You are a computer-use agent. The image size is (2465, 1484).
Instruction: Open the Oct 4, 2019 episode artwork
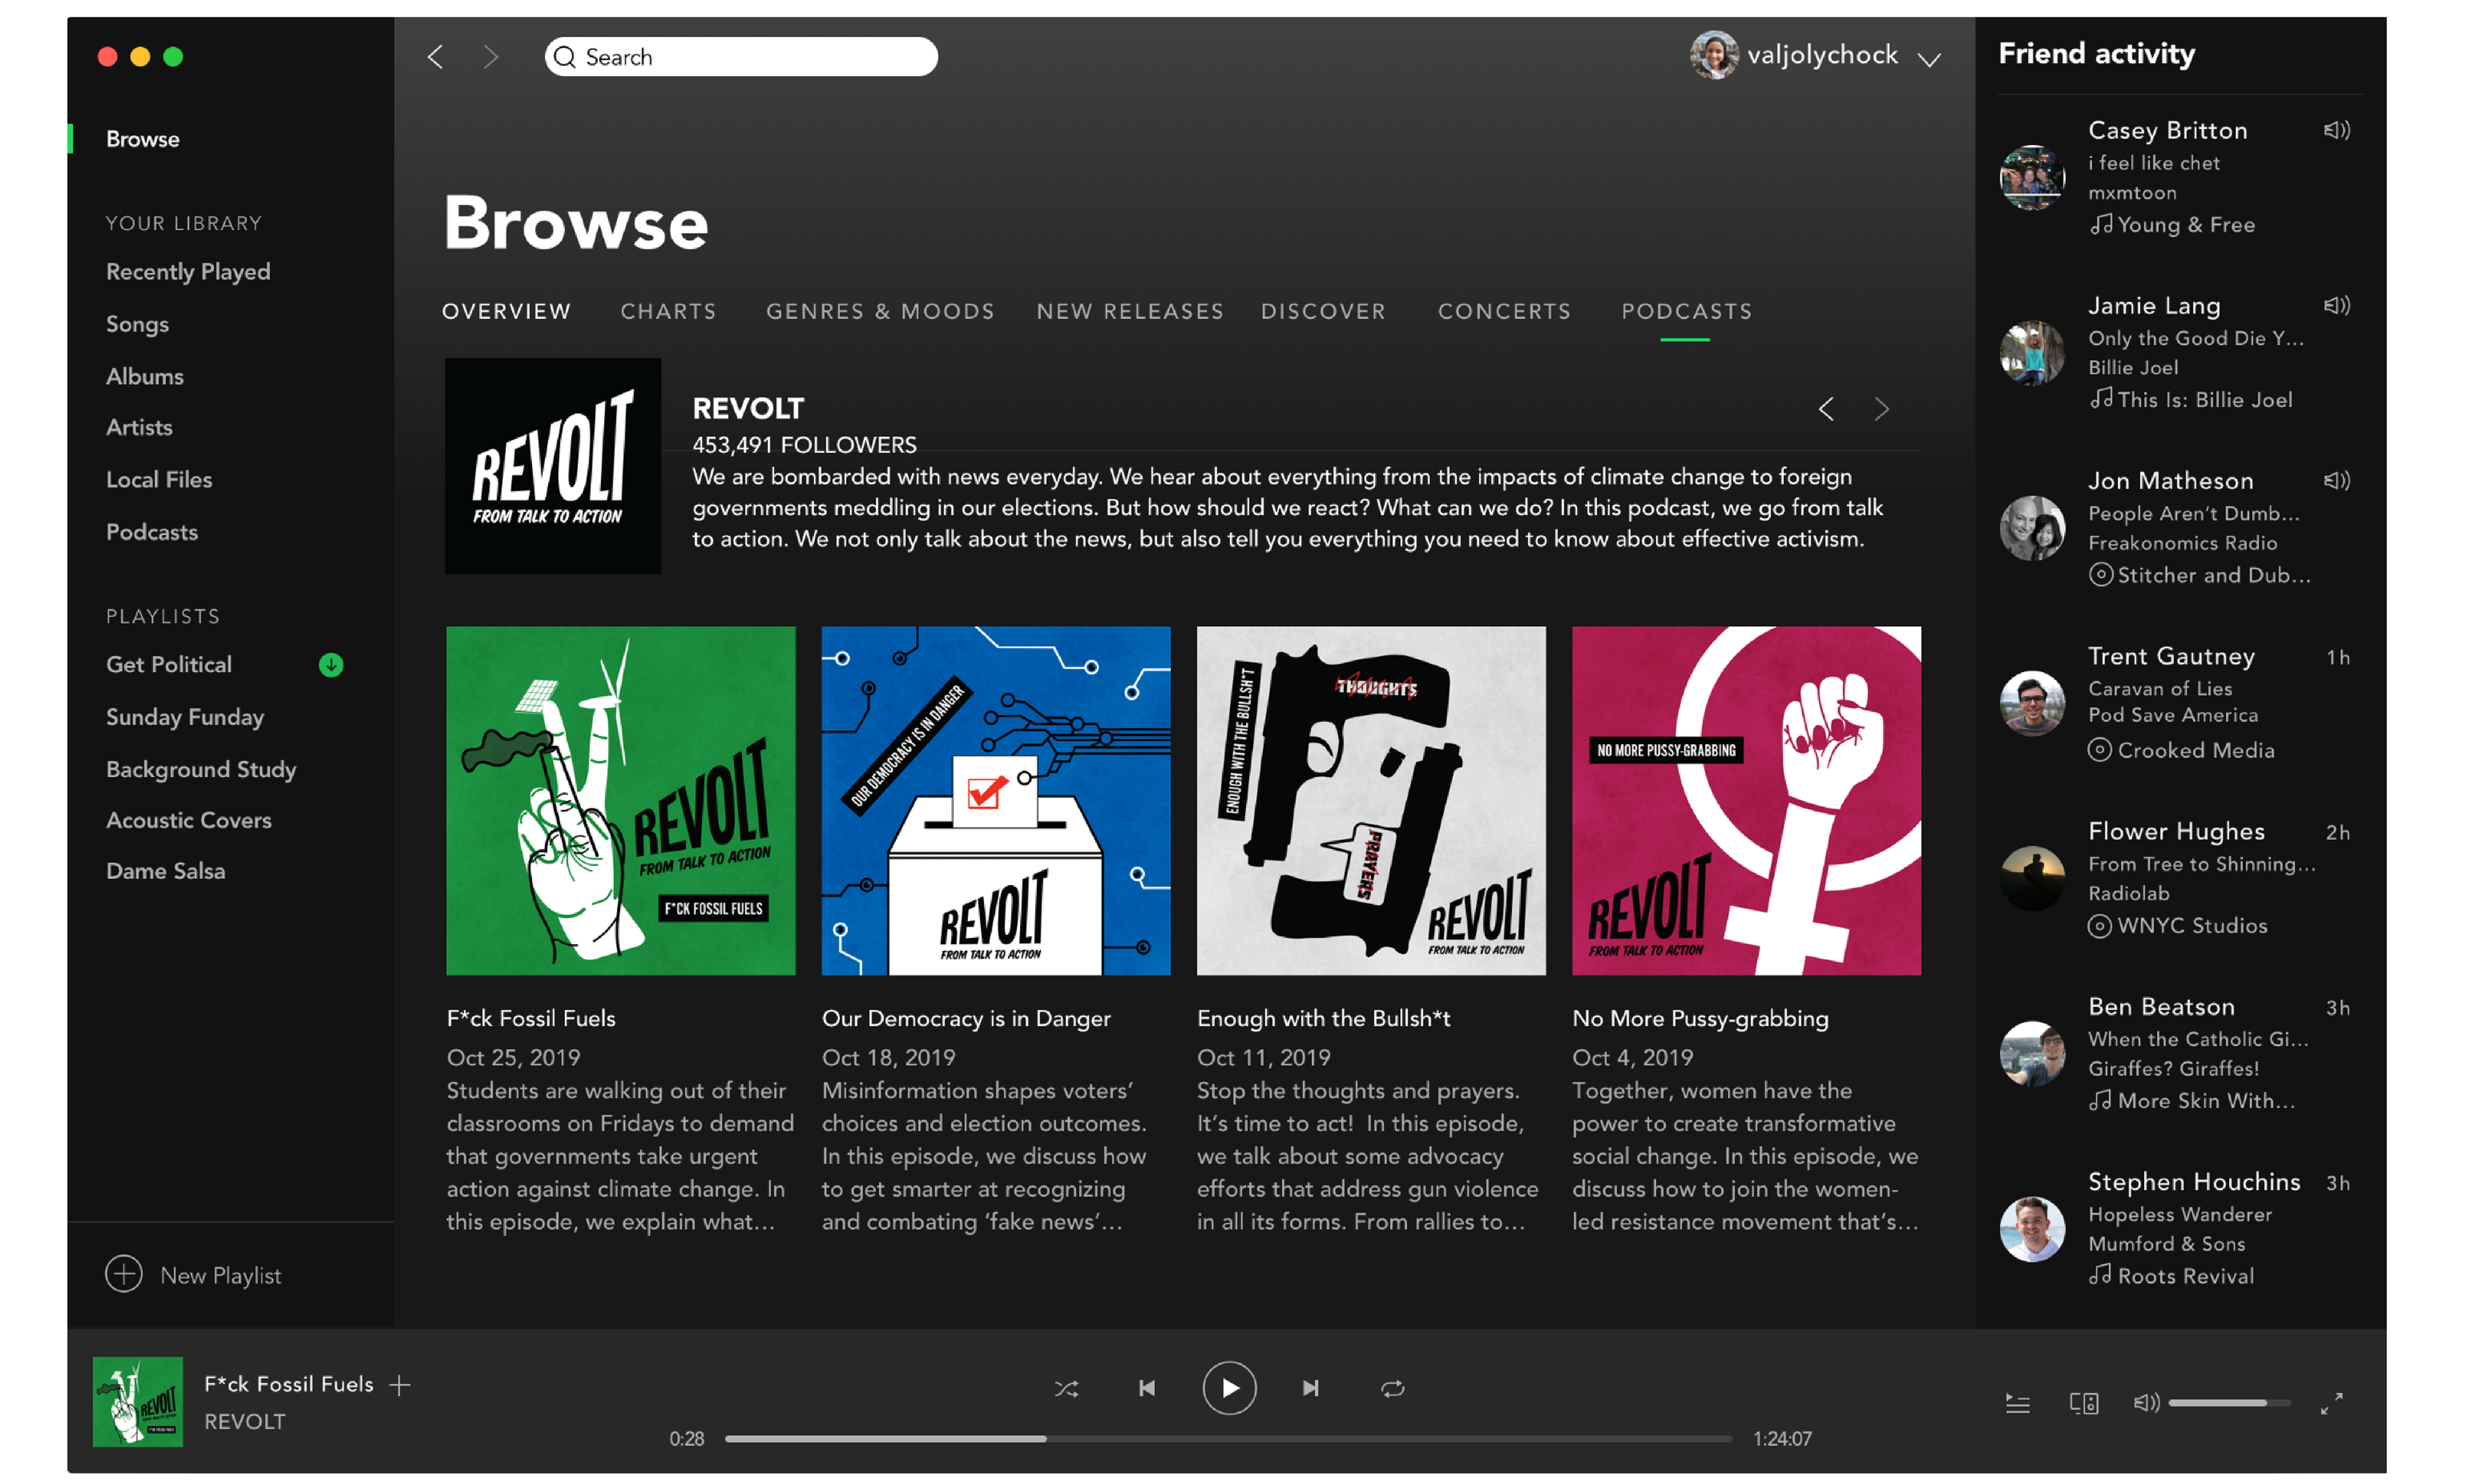[x=1747, y=801]
